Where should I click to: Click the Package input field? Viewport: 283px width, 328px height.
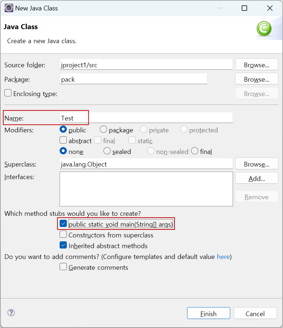tap(134, 79)
